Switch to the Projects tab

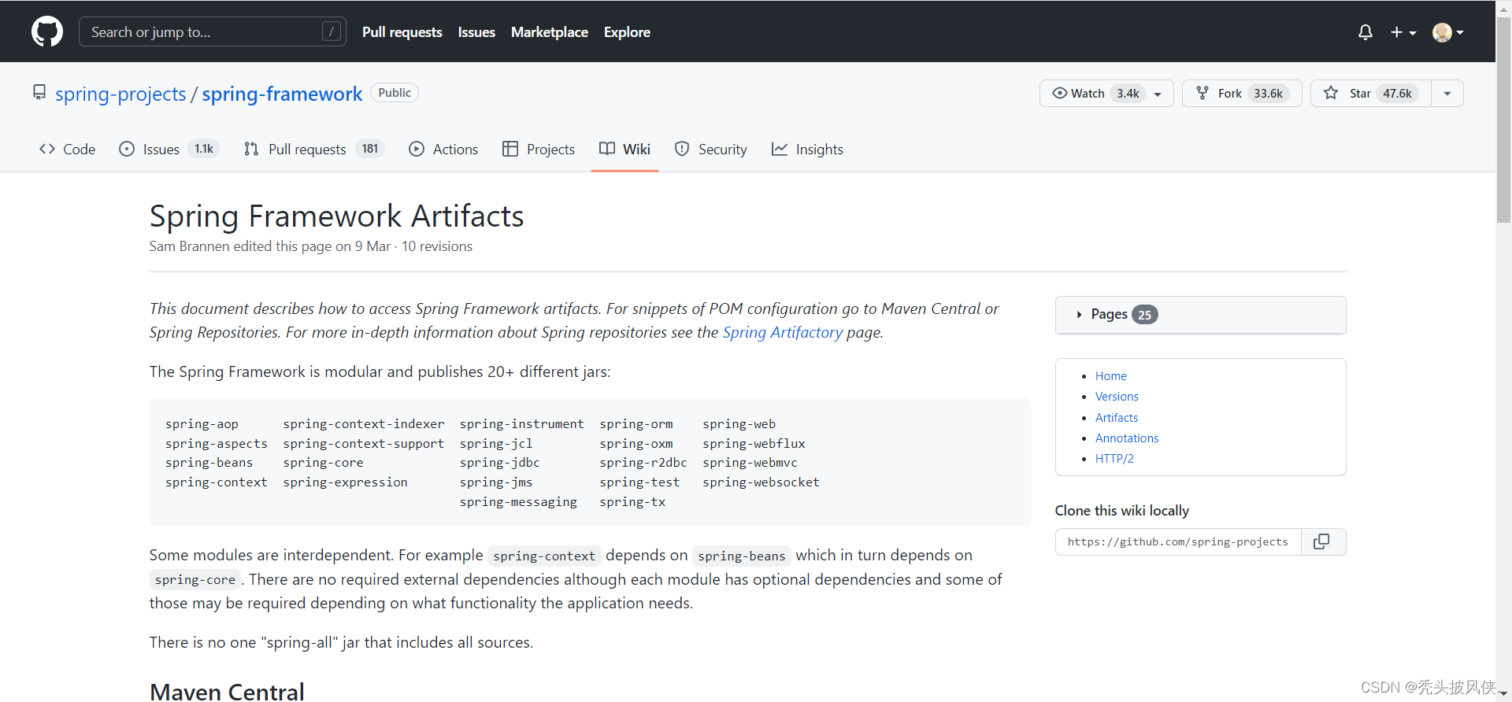(539, 149)
